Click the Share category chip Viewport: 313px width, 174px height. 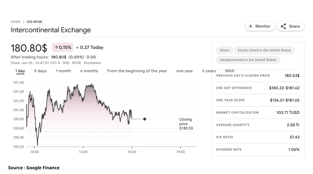[224, 50]
